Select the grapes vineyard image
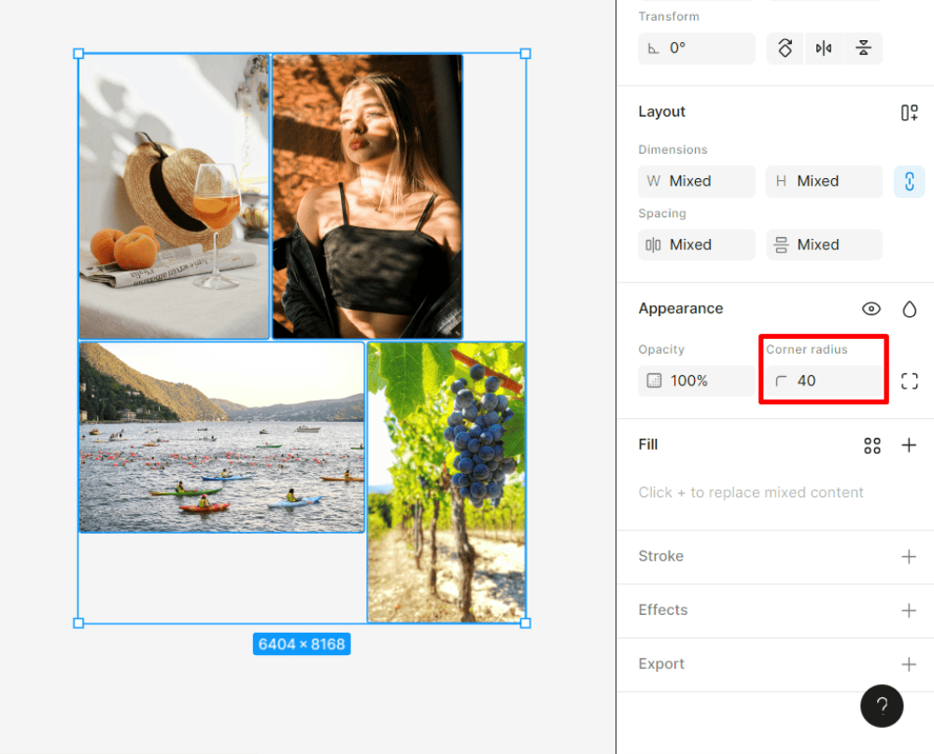The image size is (934, 754). point(446,482)
